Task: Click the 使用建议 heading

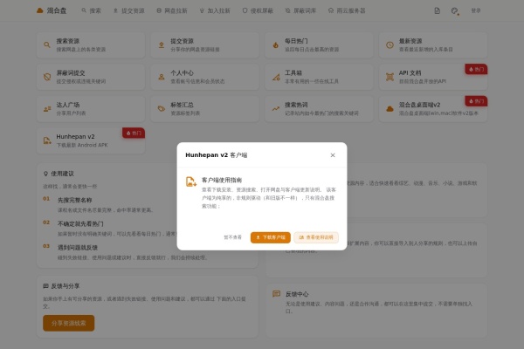Action: (62, 174)
